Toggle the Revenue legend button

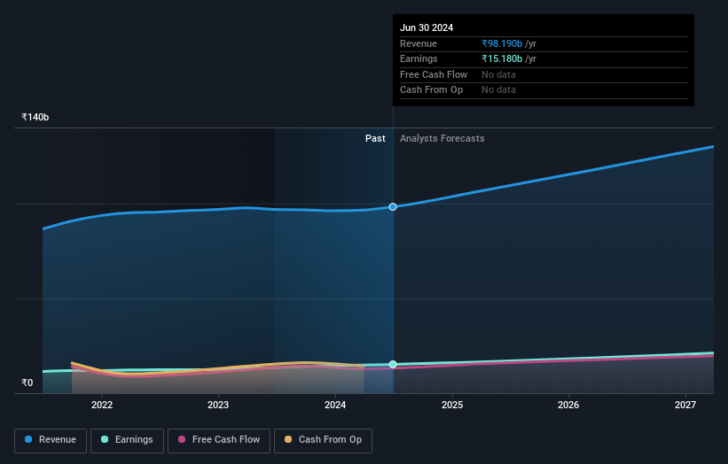tap(51, 440)
